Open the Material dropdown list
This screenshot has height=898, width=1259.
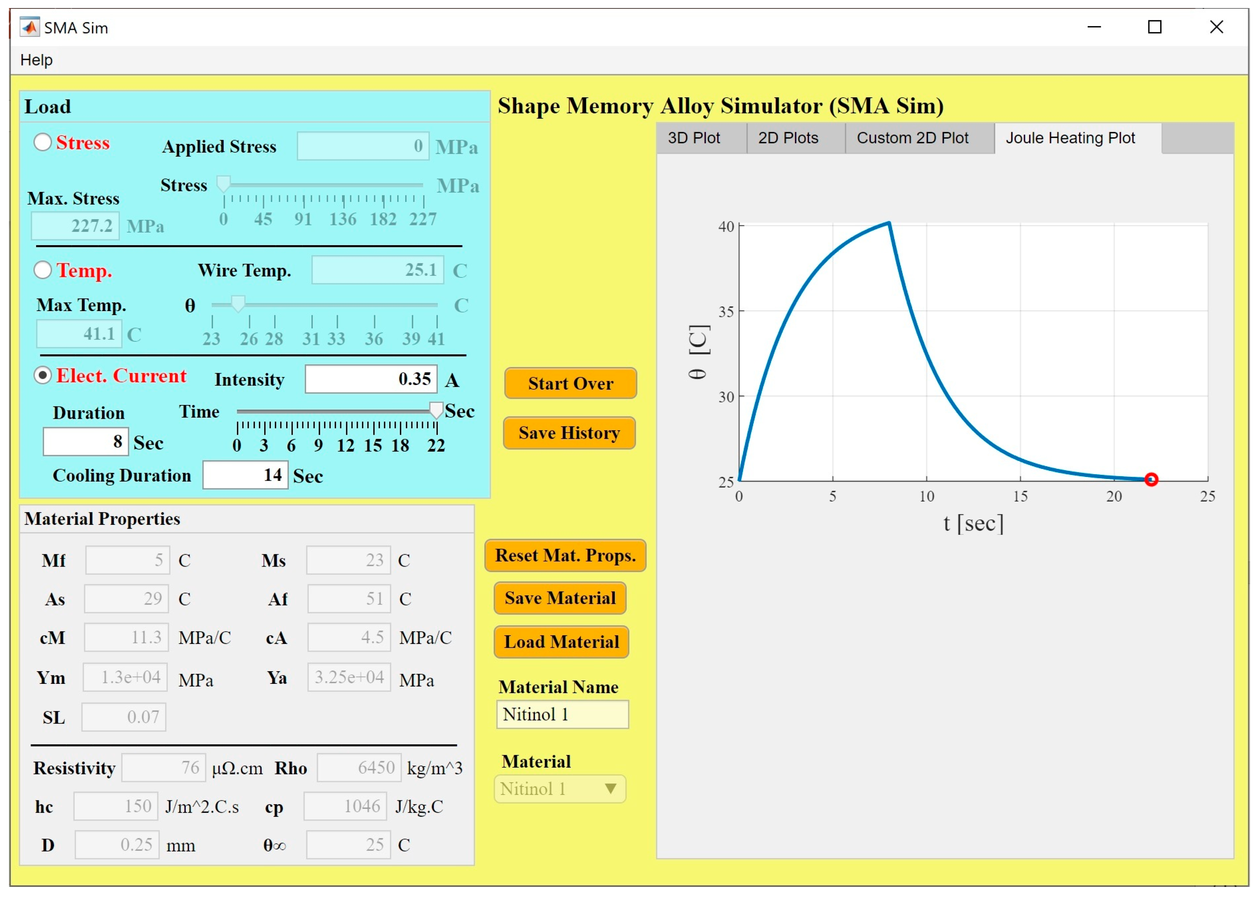tap(559, 788)
